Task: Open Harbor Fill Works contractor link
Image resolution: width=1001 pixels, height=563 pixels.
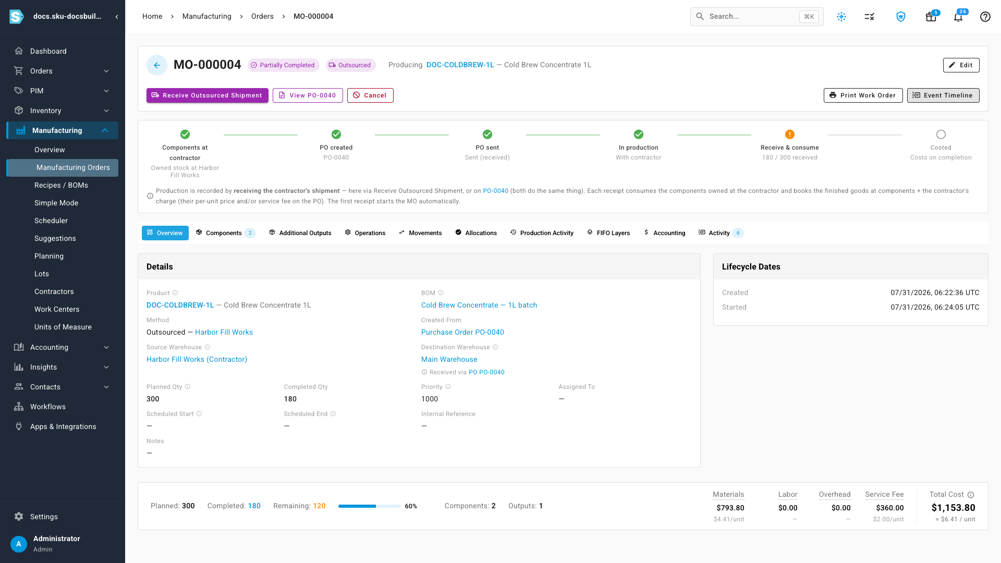Action: click(224, 333)
